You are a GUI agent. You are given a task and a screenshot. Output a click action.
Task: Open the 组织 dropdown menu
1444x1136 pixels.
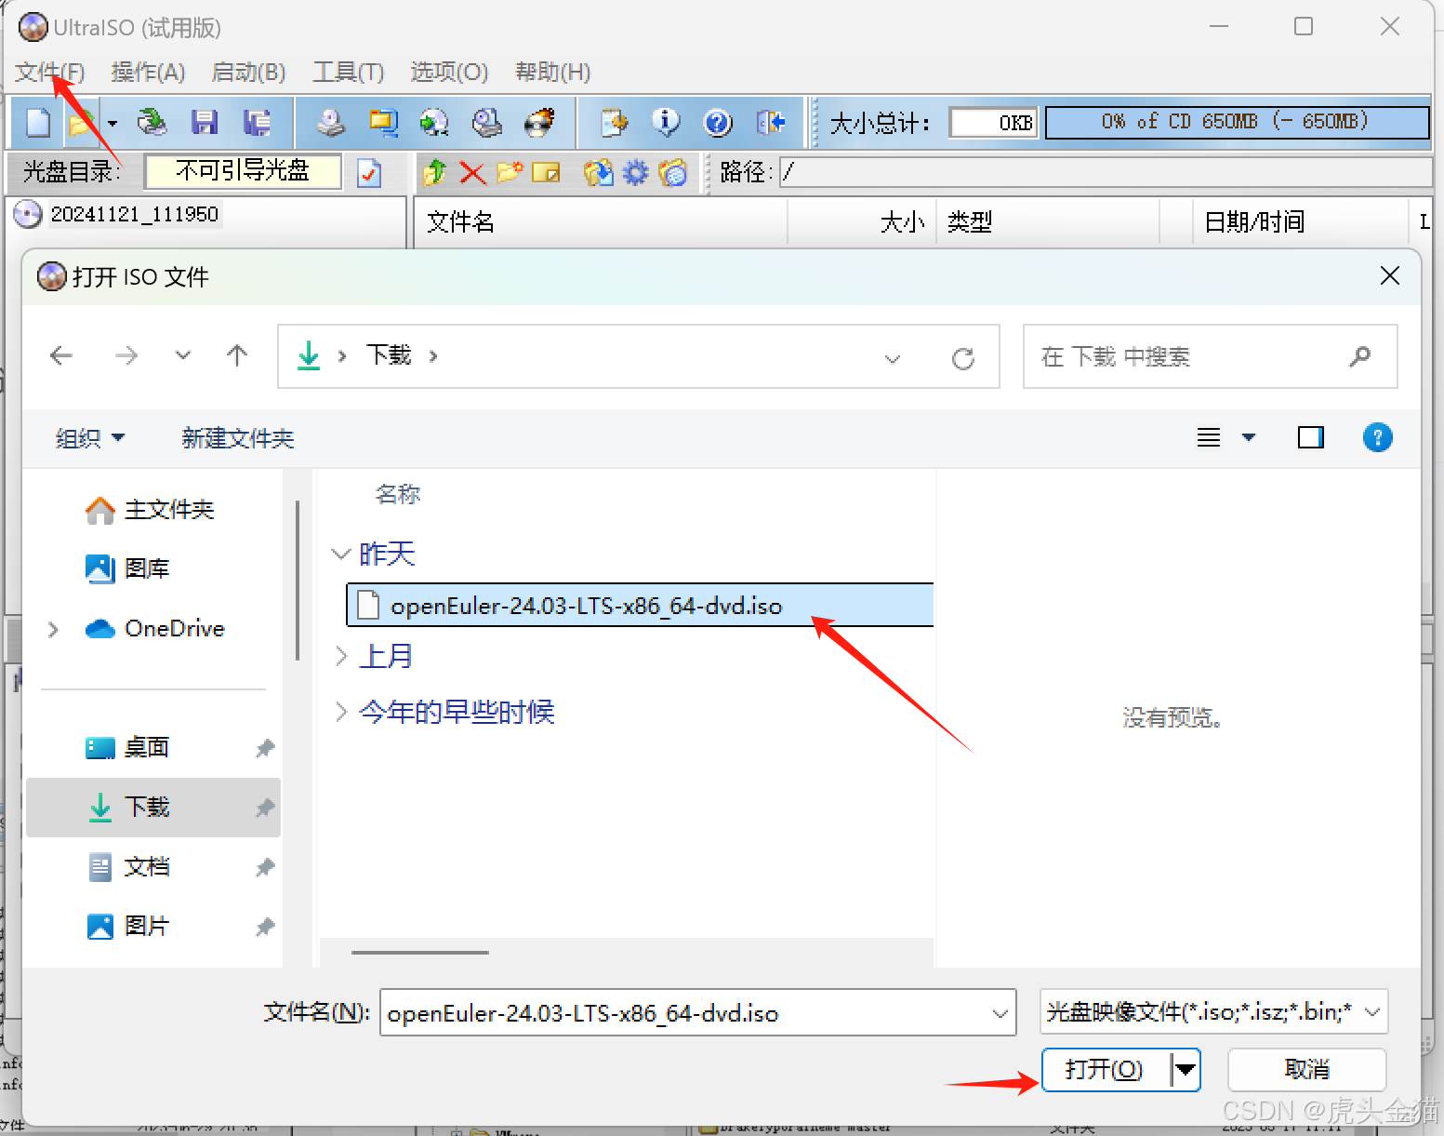[x=89, y=438]
